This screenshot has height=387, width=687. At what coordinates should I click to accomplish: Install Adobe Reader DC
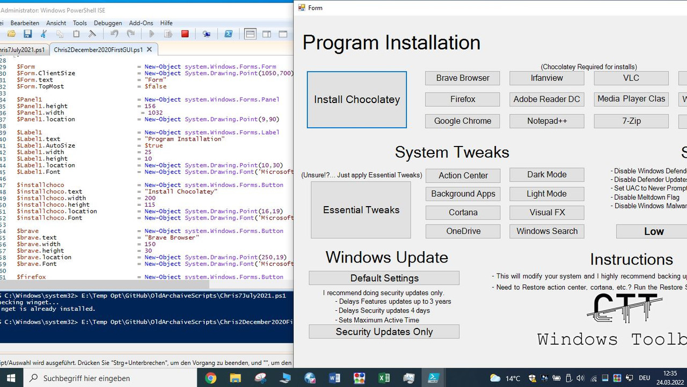coord(547,99)
